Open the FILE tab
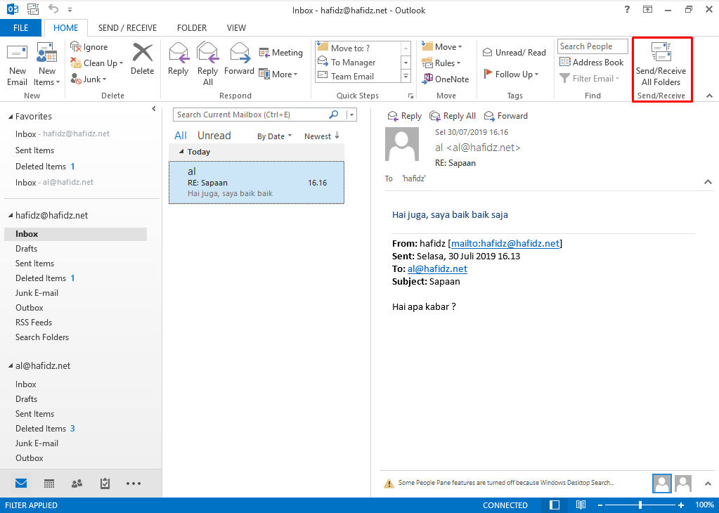This screenshot has width=719, height=513. (20, 28)
